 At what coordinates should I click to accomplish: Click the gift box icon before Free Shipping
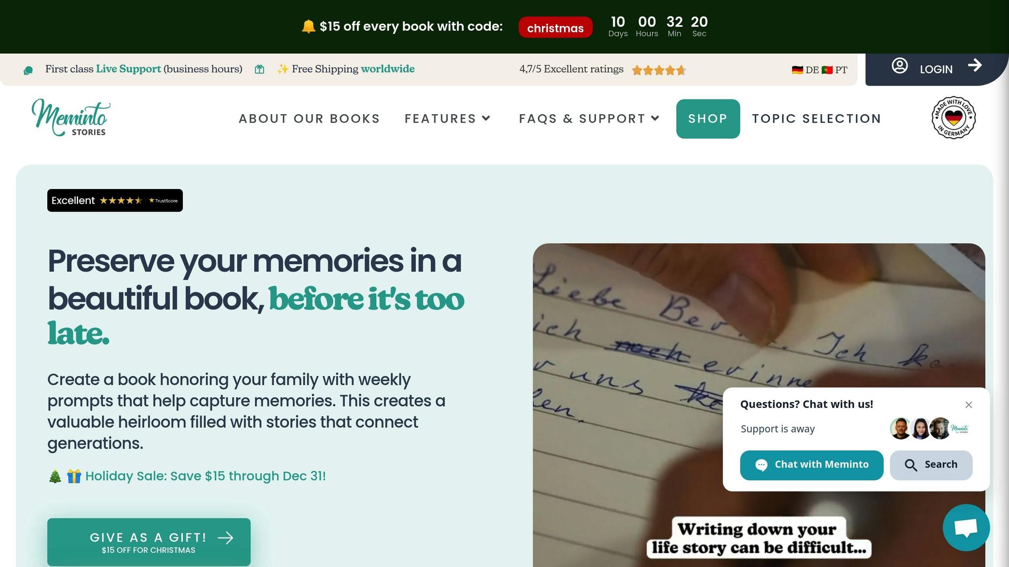[x=260, y=69]
